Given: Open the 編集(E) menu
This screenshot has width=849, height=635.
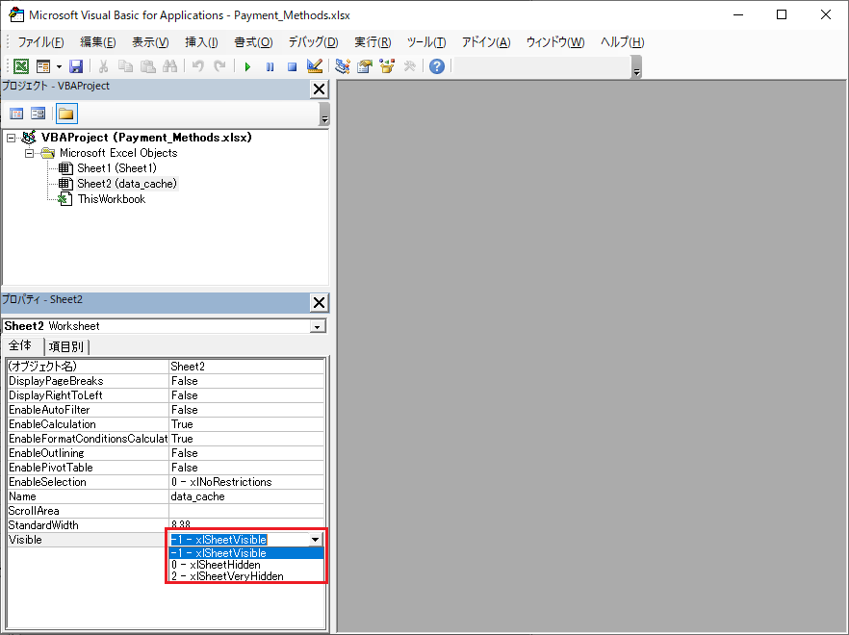Looking at the screenshot, I should click(x=98, y=42).
